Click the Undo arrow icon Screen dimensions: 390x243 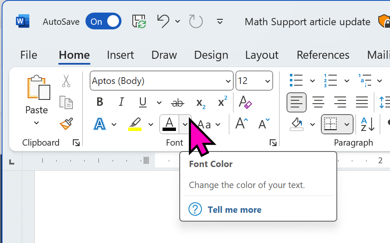pos(163,21)
